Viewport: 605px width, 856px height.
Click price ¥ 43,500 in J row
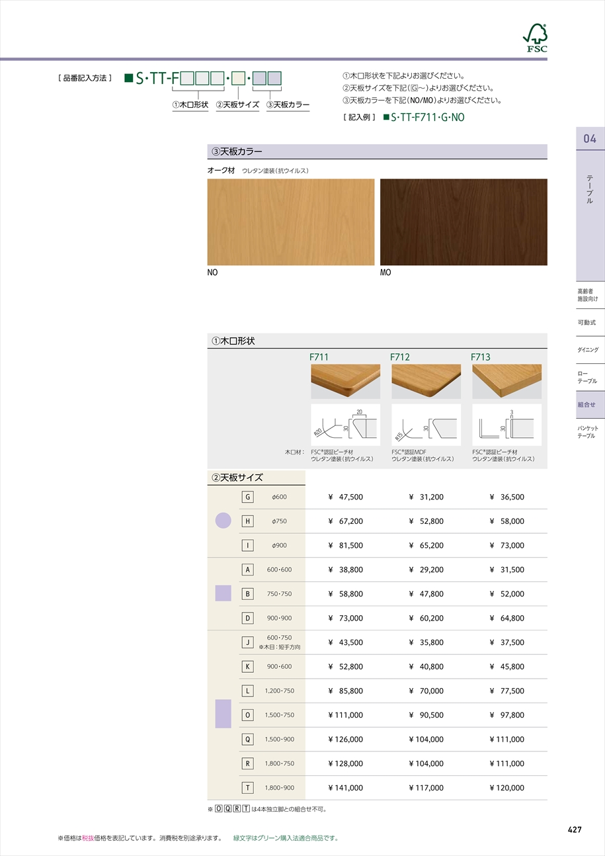pyautogui.click(x=345, y=642)
